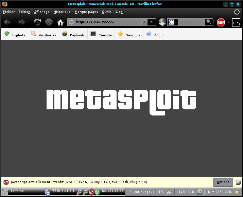Click the star Sessions icon
243x197 pixels.
point(120,34)
